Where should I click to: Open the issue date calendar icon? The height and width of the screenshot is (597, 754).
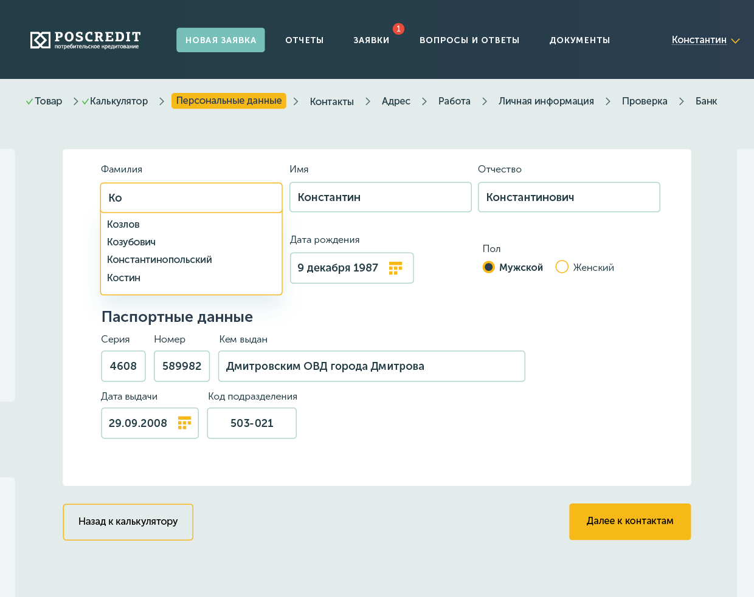click(184, 423)
